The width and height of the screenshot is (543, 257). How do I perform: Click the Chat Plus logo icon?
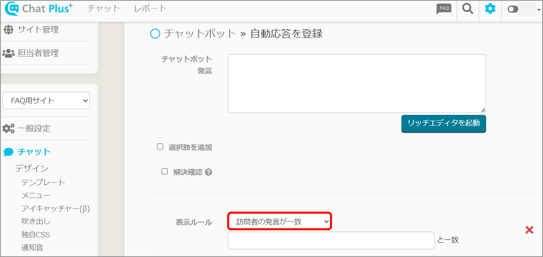click(x=12, y=9)
